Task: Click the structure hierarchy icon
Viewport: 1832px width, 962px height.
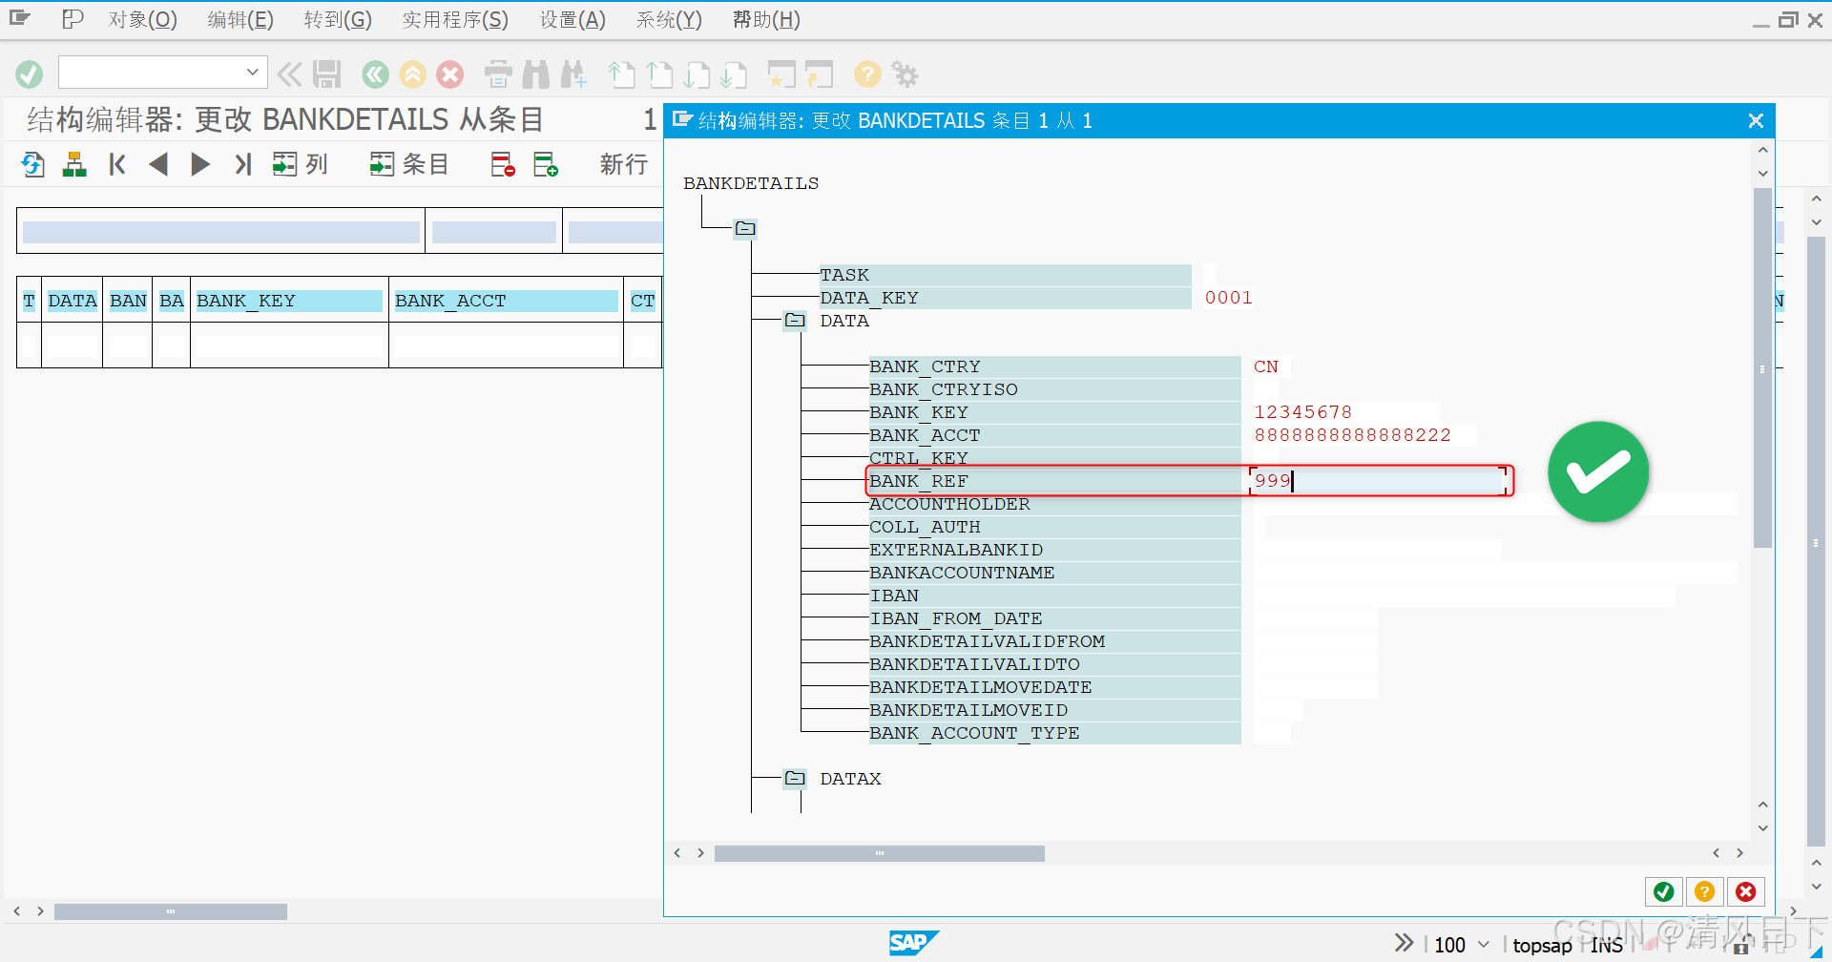Action: [74, 164]
